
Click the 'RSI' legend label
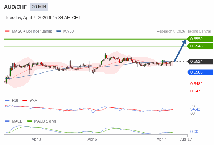point(15,101)
